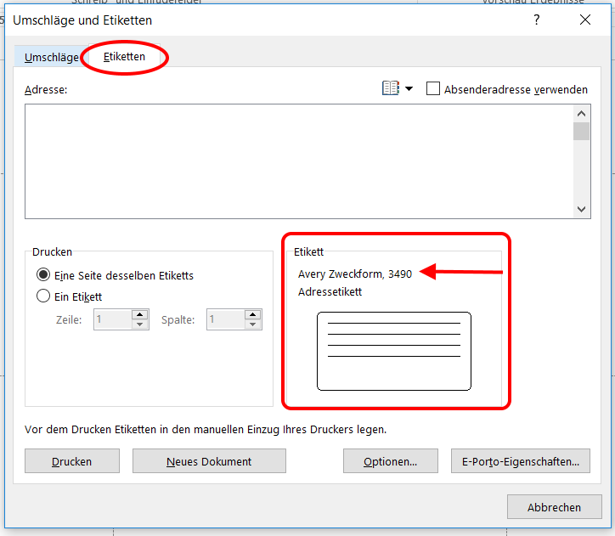The height and width of the screenshot is (536, 615).
Task: Switch to the Umschläge tab
Action: click(51, 57)
